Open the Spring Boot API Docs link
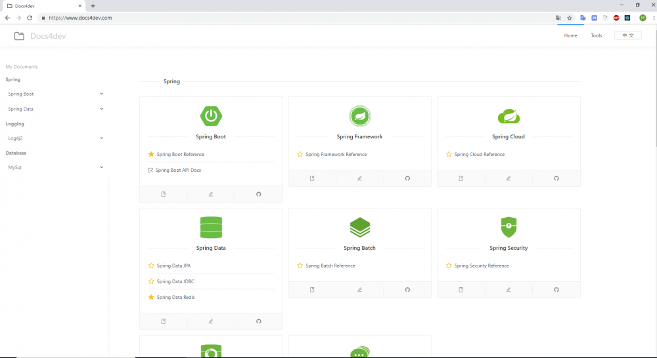Screen dimensions: 657x358 coord(178,170)
